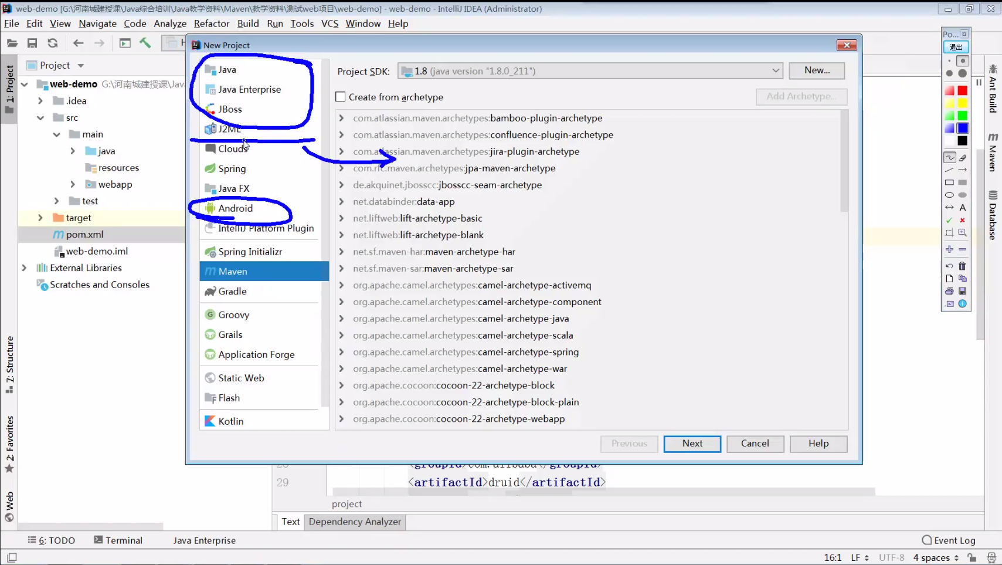Click the Next button

[x=692, y=444]
